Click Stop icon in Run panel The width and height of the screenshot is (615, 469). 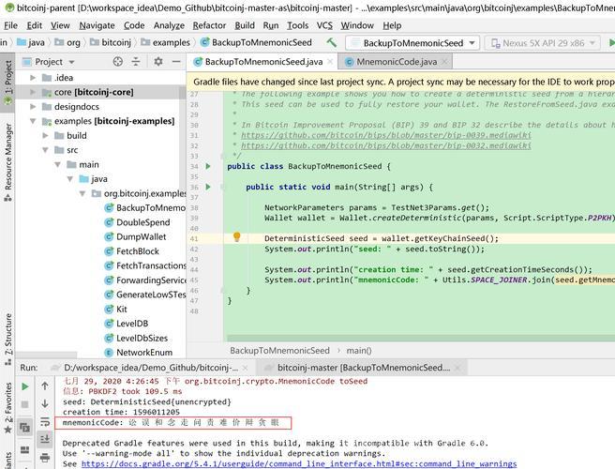[x=24, y=404]
